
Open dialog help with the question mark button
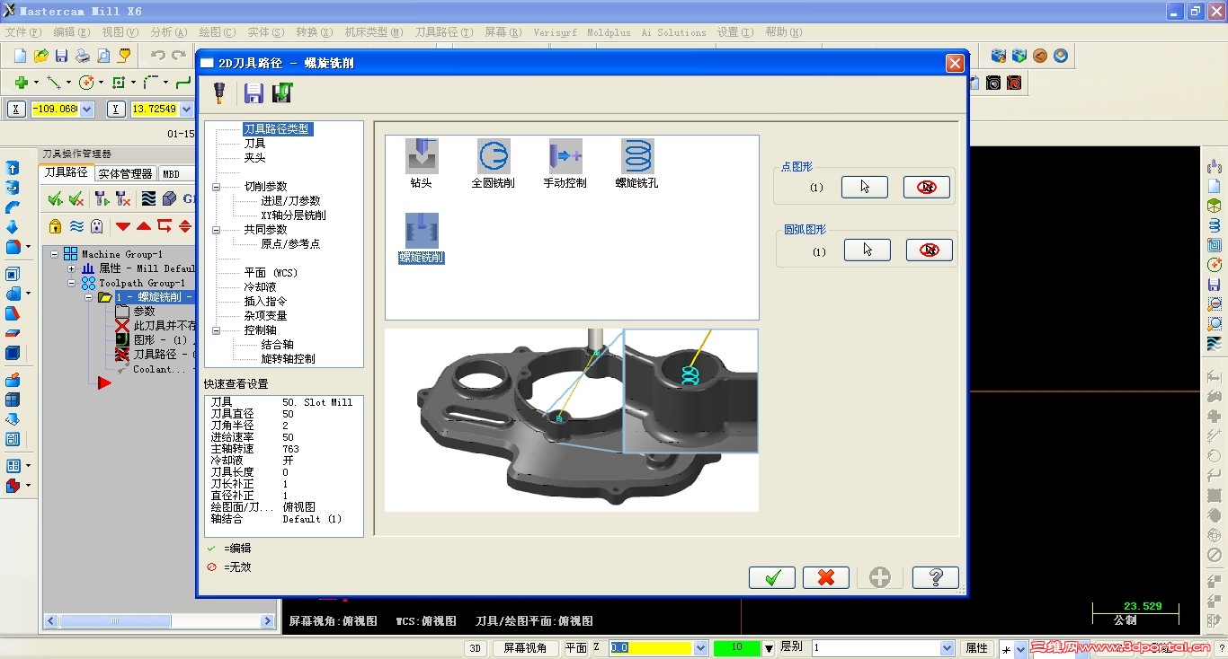pyautogui.click(x=936, y=577)
